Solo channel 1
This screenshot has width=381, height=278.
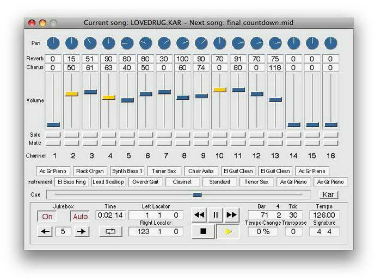click(x=53, y=135)
